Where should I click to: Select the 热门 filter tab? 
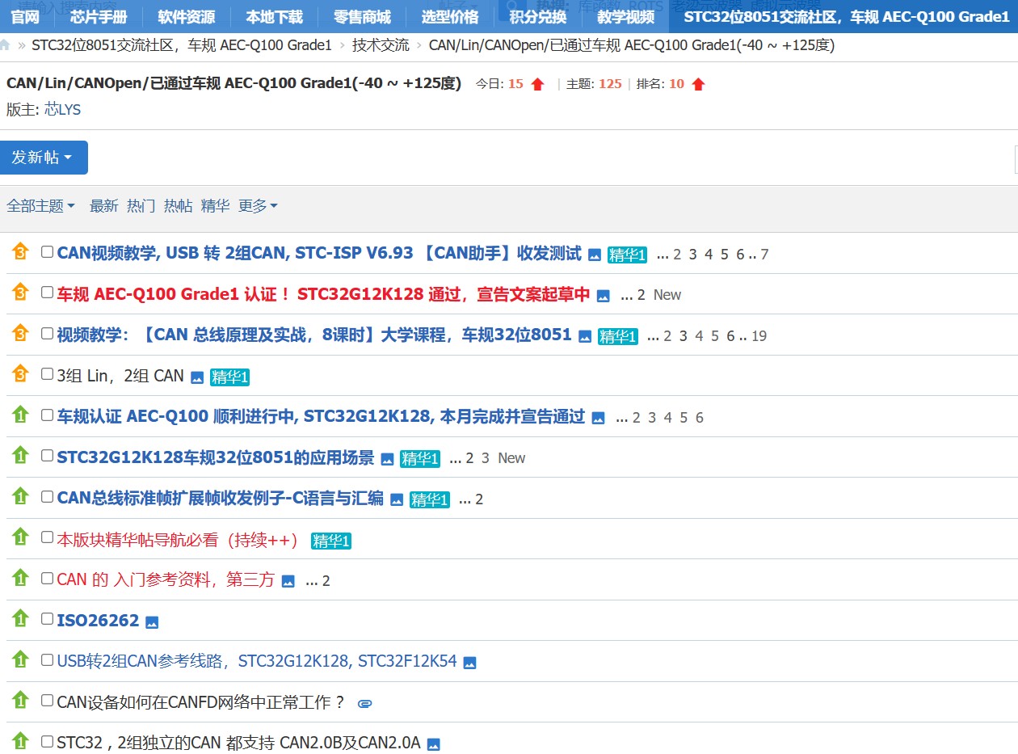pyautogui.click(x=141, y=206)
